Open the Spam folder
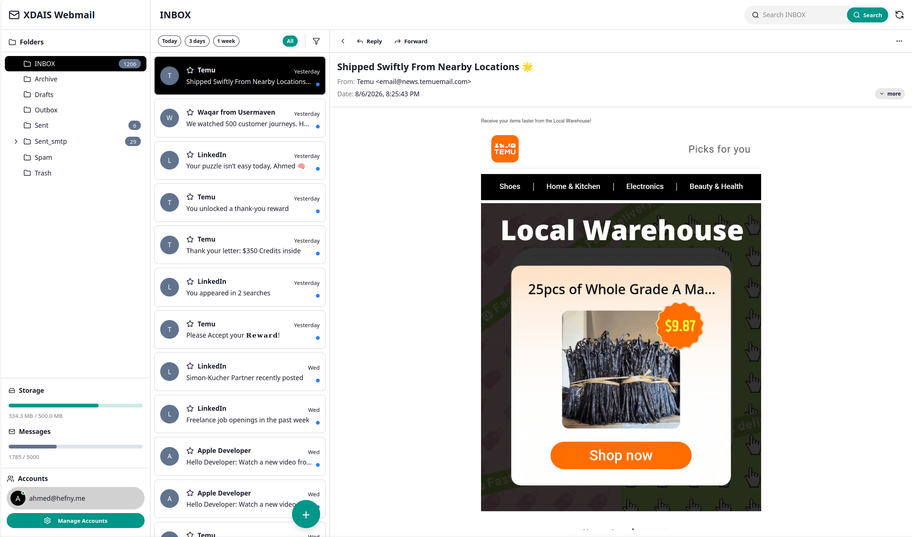Viewport: 912px width, 537px height. tap(75, 157)
